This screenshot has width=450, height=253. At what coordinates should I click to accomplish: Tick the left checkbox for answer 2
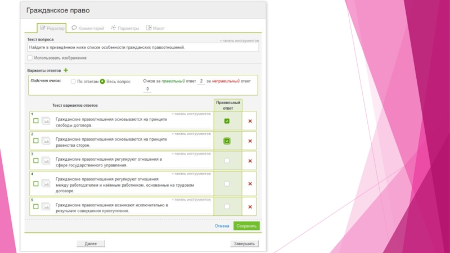pos(36,141)
